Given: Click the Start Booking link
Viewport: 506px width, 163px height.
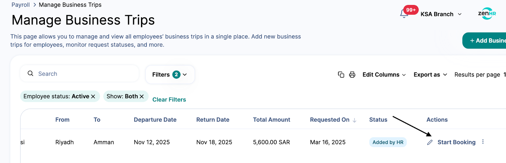Looking at the screenshot, I should point(456,142).
